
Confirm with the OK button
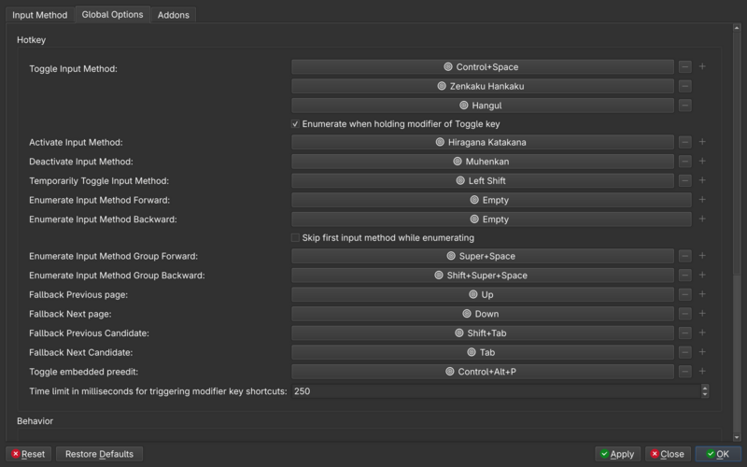[x=718, y=454]
